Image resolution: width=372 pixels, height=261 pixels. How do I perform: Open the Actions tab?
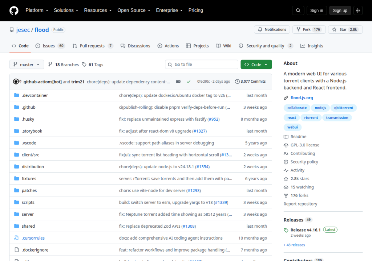168,46
